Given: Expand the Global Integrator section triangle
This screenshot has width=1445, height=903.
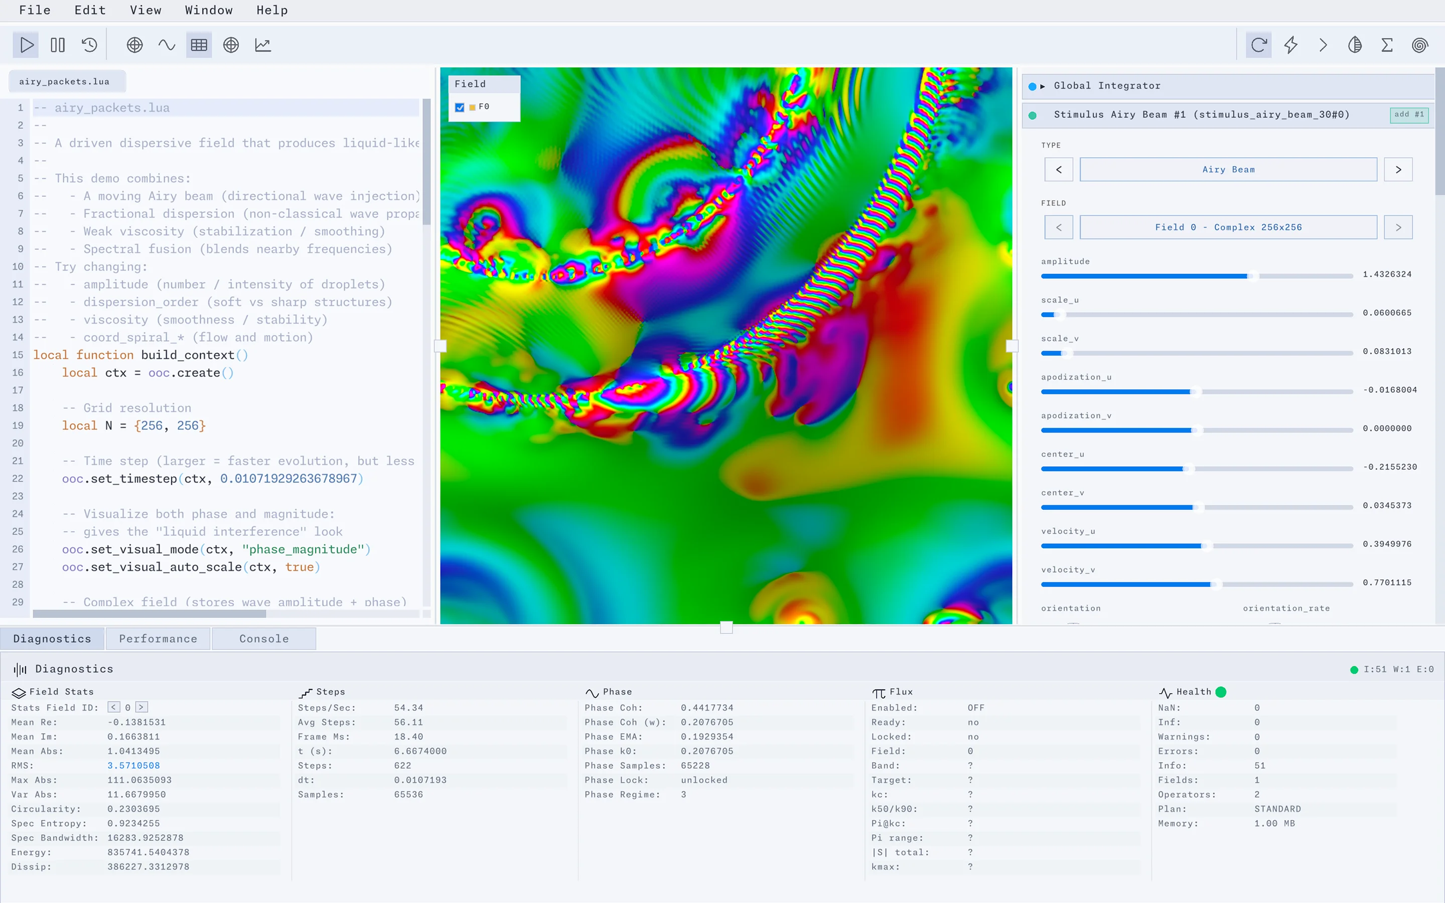Looking at the screenshot, I should pyautogui.click(x=1043, y=87).
